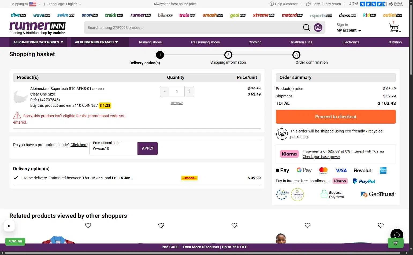Open the 4.7/5 verified reviews rating
413x255 pixels.
click(376, 4)
